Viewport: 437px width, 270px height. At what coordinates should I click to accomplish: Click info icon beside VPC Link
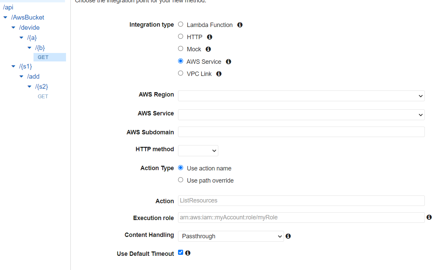click(x=219, y=74)
